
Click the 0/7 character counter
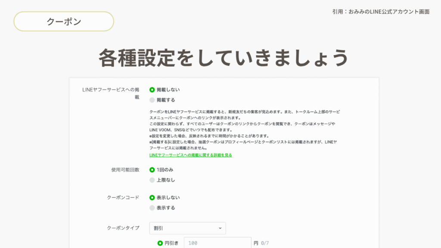coord(265,243)
